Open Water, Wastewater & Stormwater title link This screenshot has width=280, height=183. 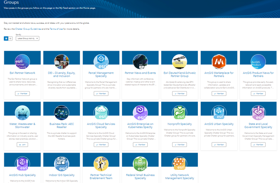coord(22,125)
